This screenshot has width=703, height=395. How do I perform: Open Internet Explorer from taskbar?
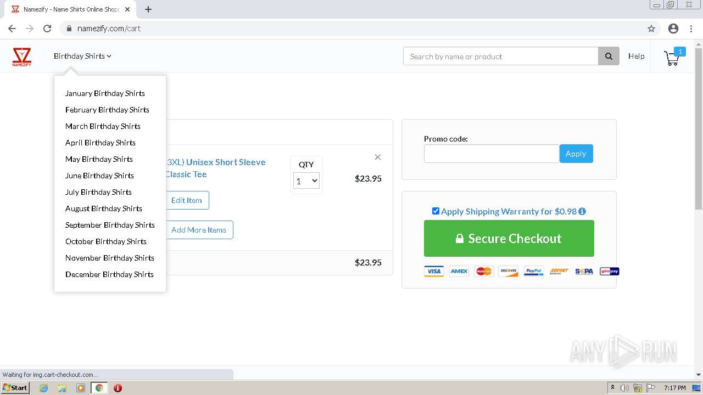(44, 388)
